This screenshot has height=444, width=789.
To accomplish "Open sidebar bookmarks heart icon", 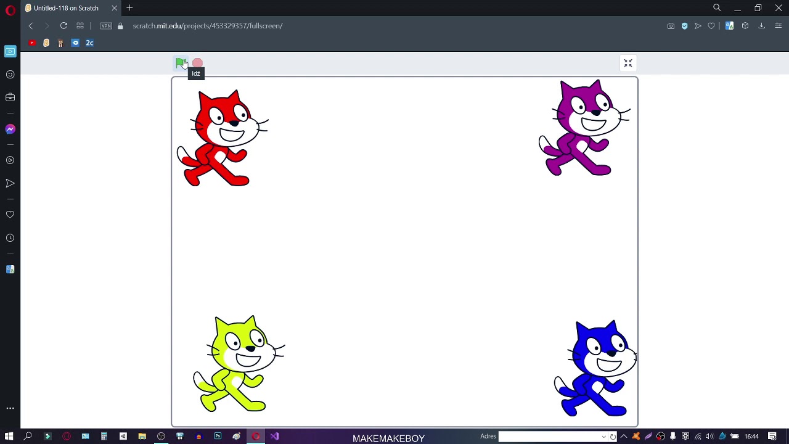I will 10,214.
